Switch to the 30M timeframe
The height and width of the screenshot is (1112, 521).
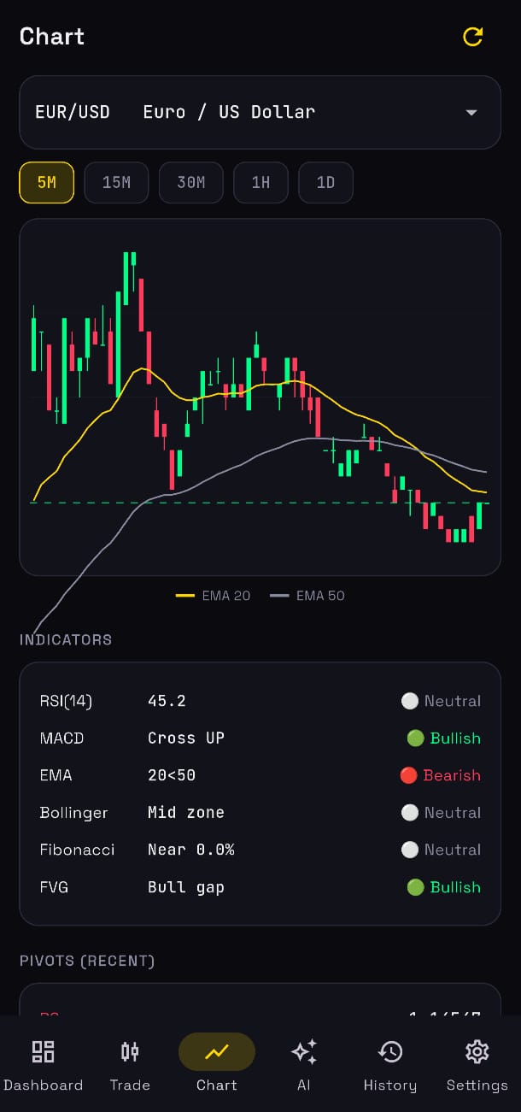191,183
